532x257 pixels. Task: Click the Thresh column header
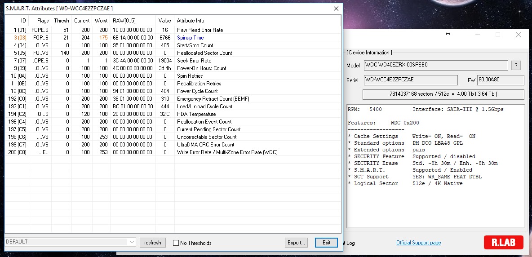pyautogui.click(x=62, y=21)
